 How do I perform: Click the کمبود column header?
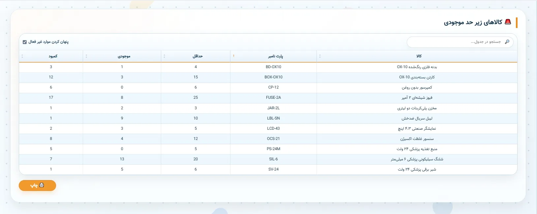pyautogui.click(x=51, y=56)
